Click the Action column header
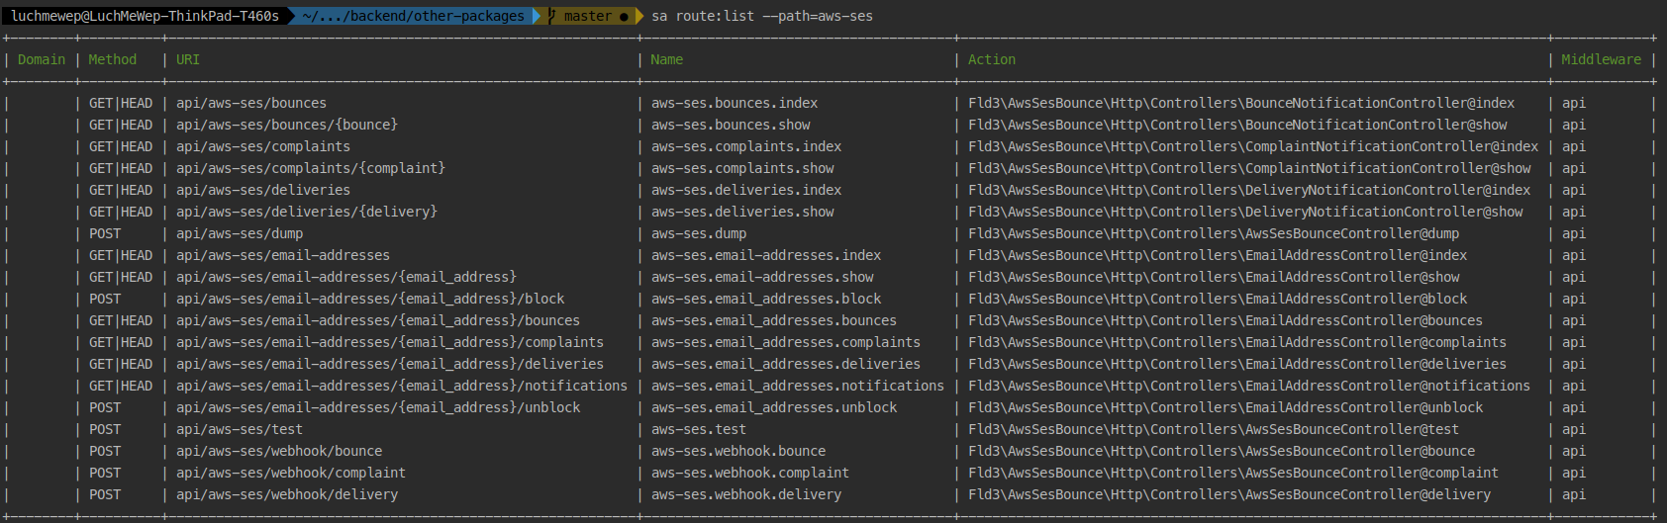Viewport: 1667px width, 523px height. (x=992, y=59)
